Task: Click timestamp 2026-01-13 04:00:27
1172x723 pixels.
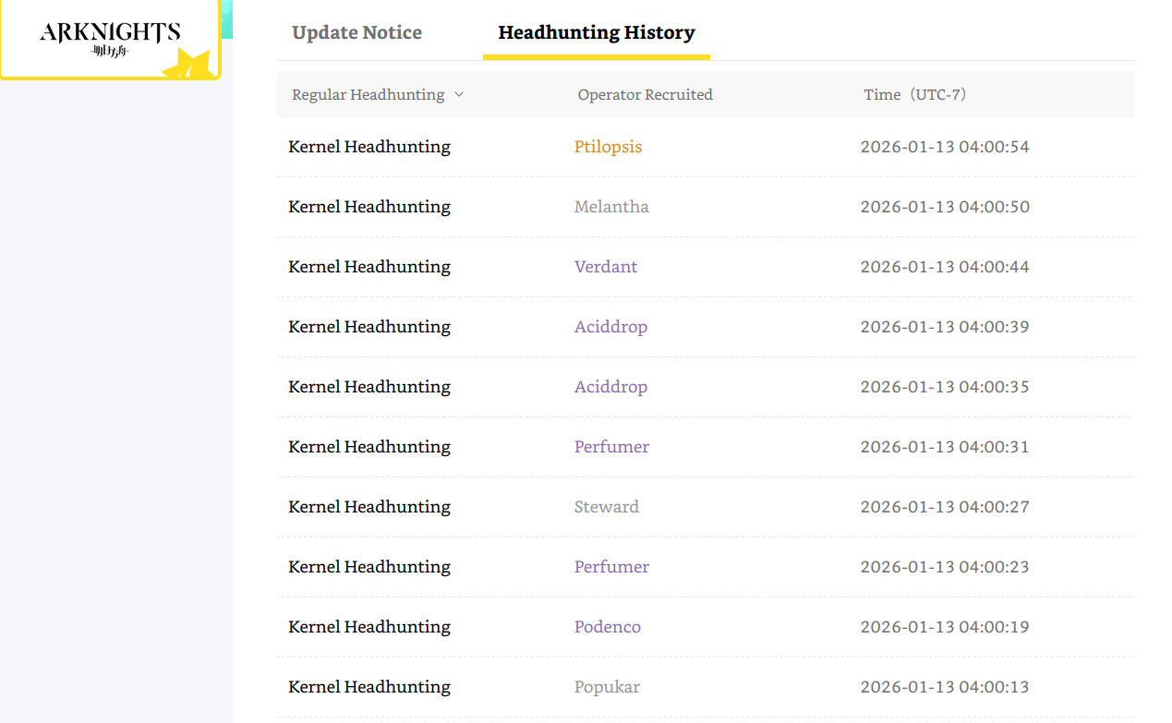Action: tap(945, 507)
